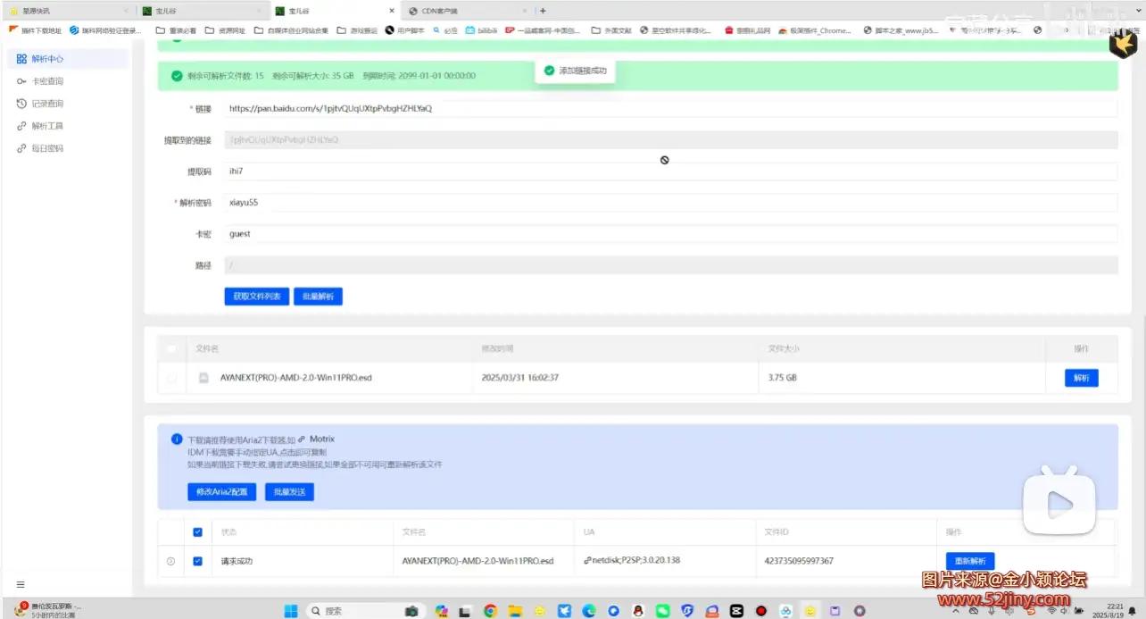Open a new browser tab
Screen dimensions: 1146x619
coord(543,11)
